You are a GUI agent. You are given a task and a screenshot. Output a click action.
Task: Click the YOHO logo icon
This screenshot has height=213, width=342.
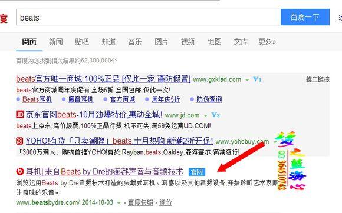[x=19, y=141]
